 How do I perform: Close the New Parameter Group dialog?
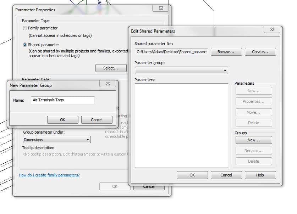click(108, 84)
